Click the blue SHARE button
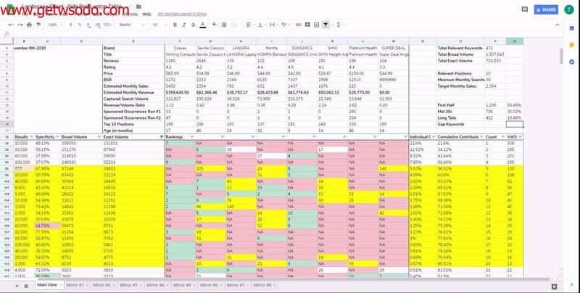Screen dimensions: 580x293 (546, 9)
